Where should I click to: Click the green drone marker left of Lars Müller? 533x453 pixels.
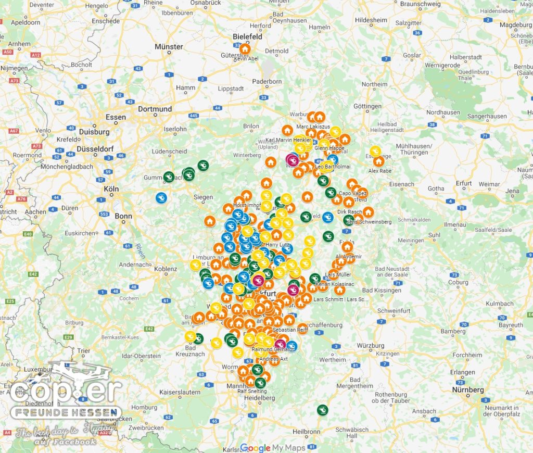tap(314, 279)
